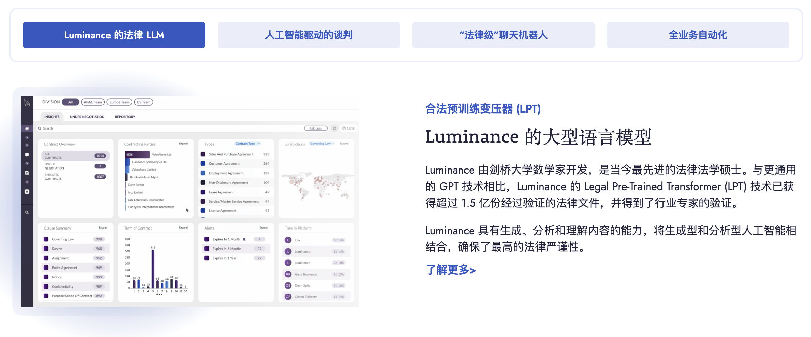The width and height of the screenshot is (811, 337).
Task: Expand the Alerts panel
Action: click(264, 227)
